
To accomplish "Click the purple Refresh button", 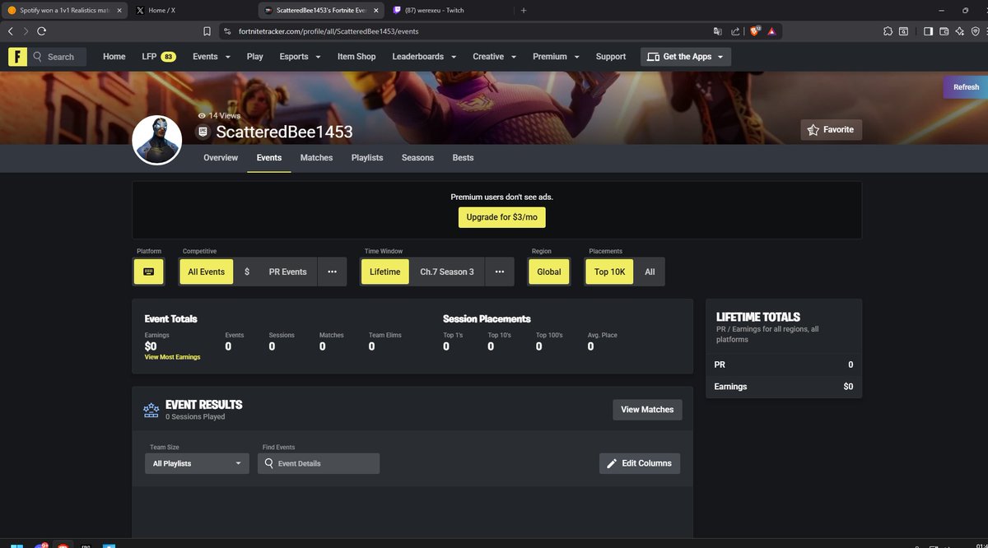I will 965,87.
